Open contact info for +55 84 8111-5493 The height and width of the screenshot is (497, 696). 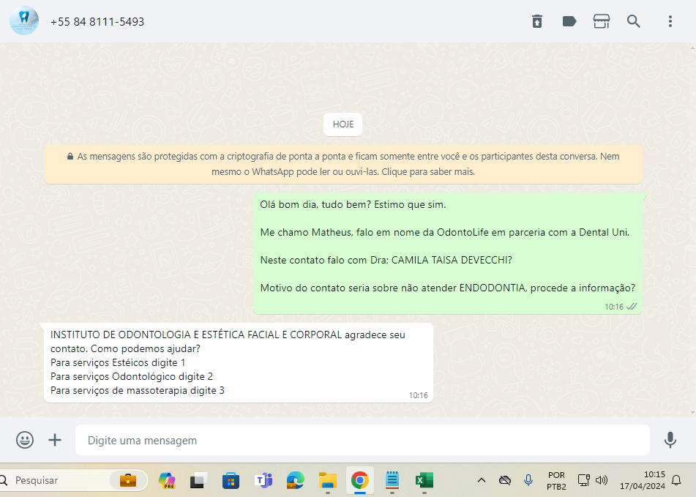click(x=97, y=22)
